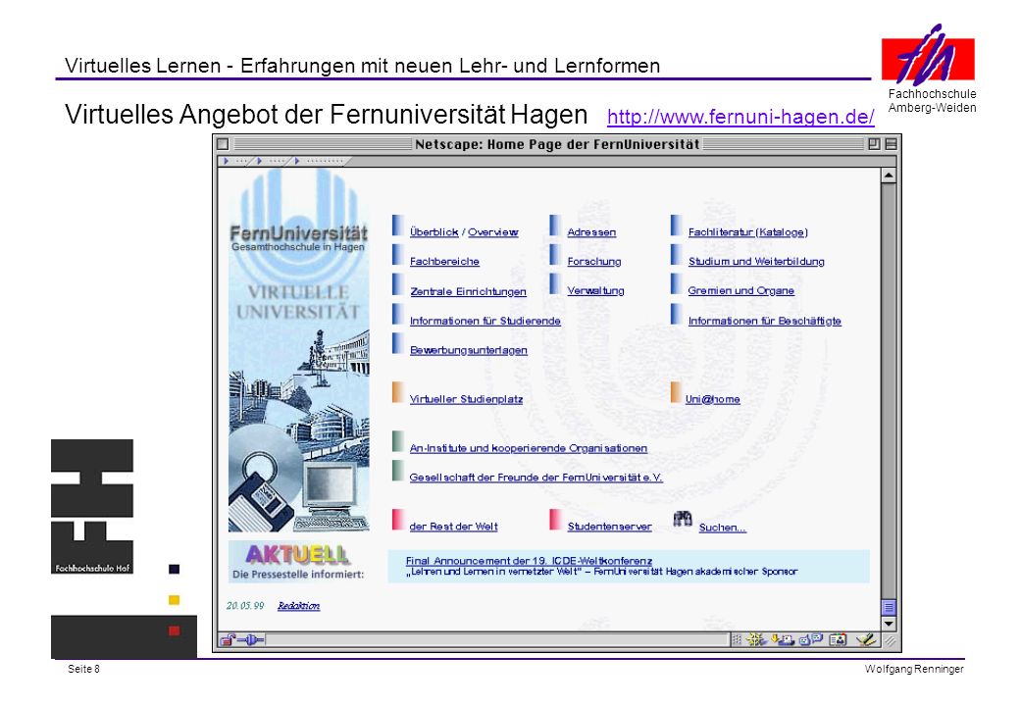1020x706 pixels.
Task: Open the Verwaltung link
Action: point(596,290)
